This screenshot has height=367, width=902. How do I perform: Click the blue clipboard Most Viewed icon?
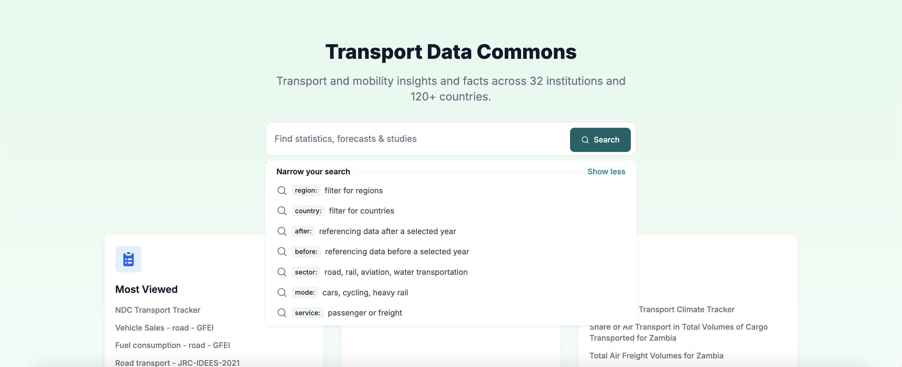pyautogui.click(x=129, y=259)
